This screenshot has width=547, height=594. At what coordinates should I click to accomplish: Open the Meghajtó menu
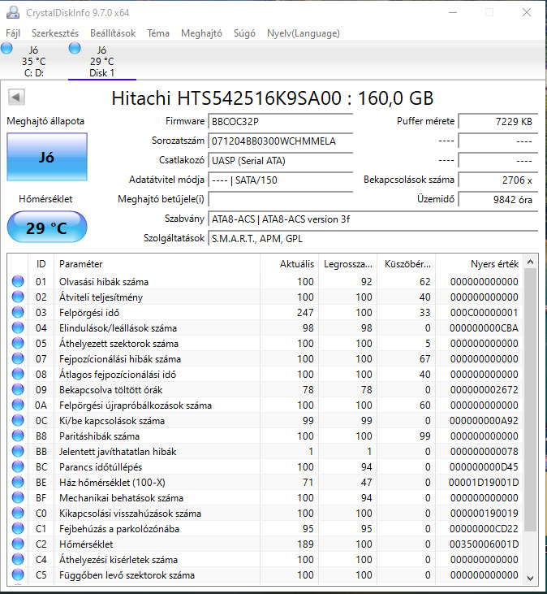click(201, 33)
